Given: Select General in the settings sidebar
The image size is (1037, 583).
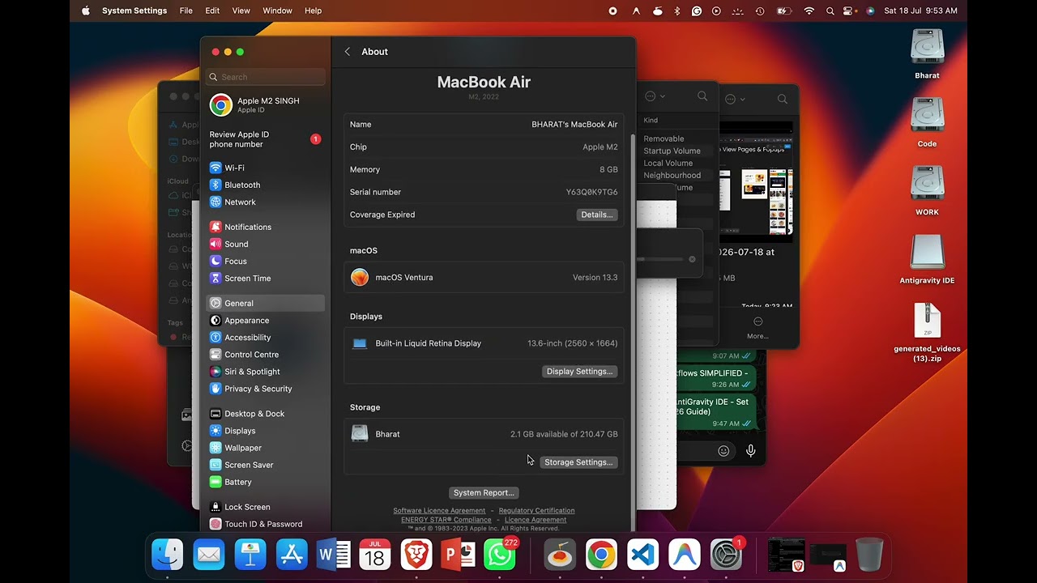Looking at the screenshot, I should [x=266, y=303].
